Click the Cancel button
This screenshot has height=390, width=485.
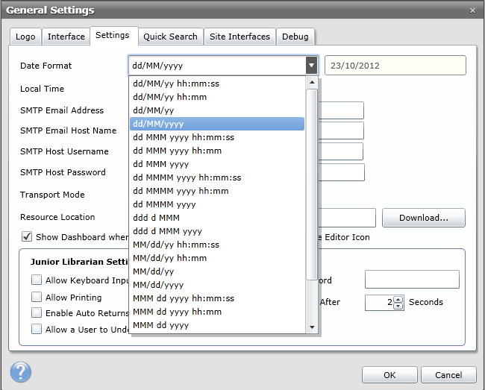(x=448, y=375)
